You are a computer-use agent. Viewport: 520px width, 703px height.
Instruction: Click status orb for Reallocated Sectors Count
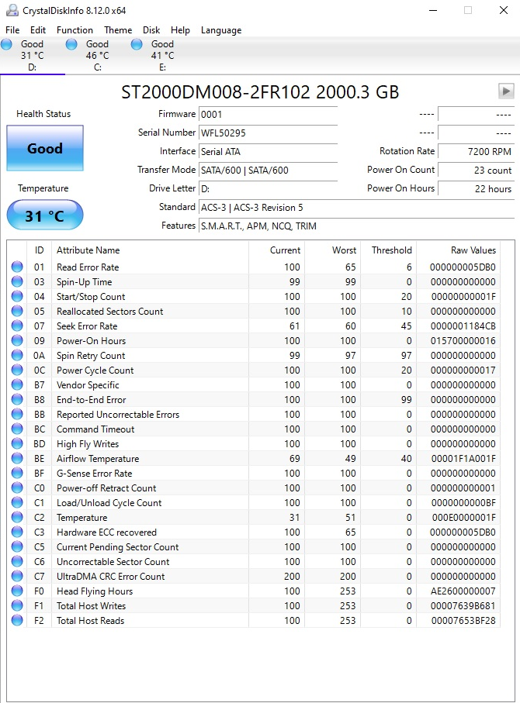17,311
